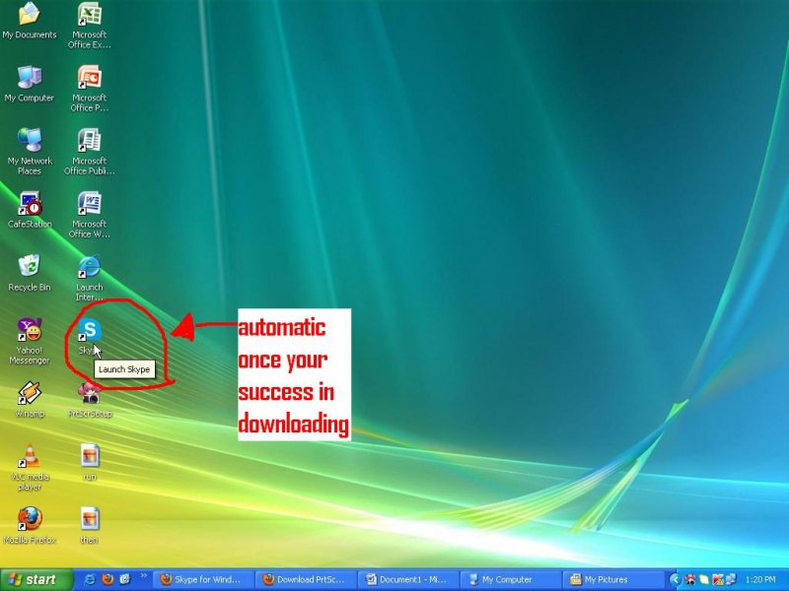Select the Microsoft Office Word shortcut
The image size is (789, 591).
tap(90, 215)
